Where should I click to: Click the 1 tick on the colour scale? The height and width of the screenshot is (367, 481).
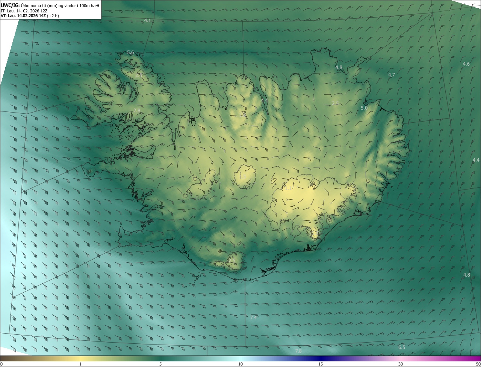tap(80, 364)
